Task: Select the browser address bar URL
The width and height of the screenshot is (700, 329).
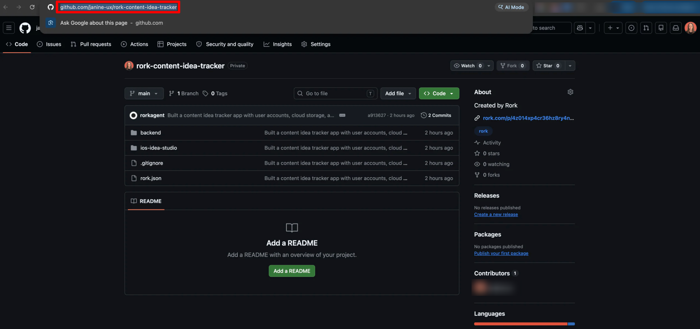Action: pyautogui.click(x=118, y=7)
